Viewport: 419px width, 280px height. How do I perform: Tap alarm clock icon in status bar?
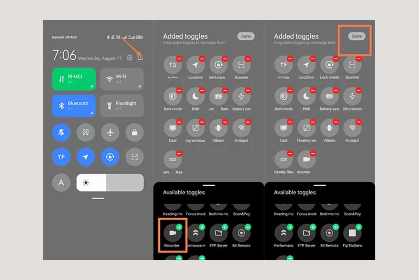tap(118, 37)
